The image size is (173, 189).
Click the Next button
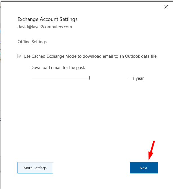pyautogui.click(x=144, y=168)
